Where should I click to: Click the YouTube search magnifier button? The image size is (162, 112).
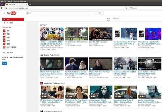(100, 13)
